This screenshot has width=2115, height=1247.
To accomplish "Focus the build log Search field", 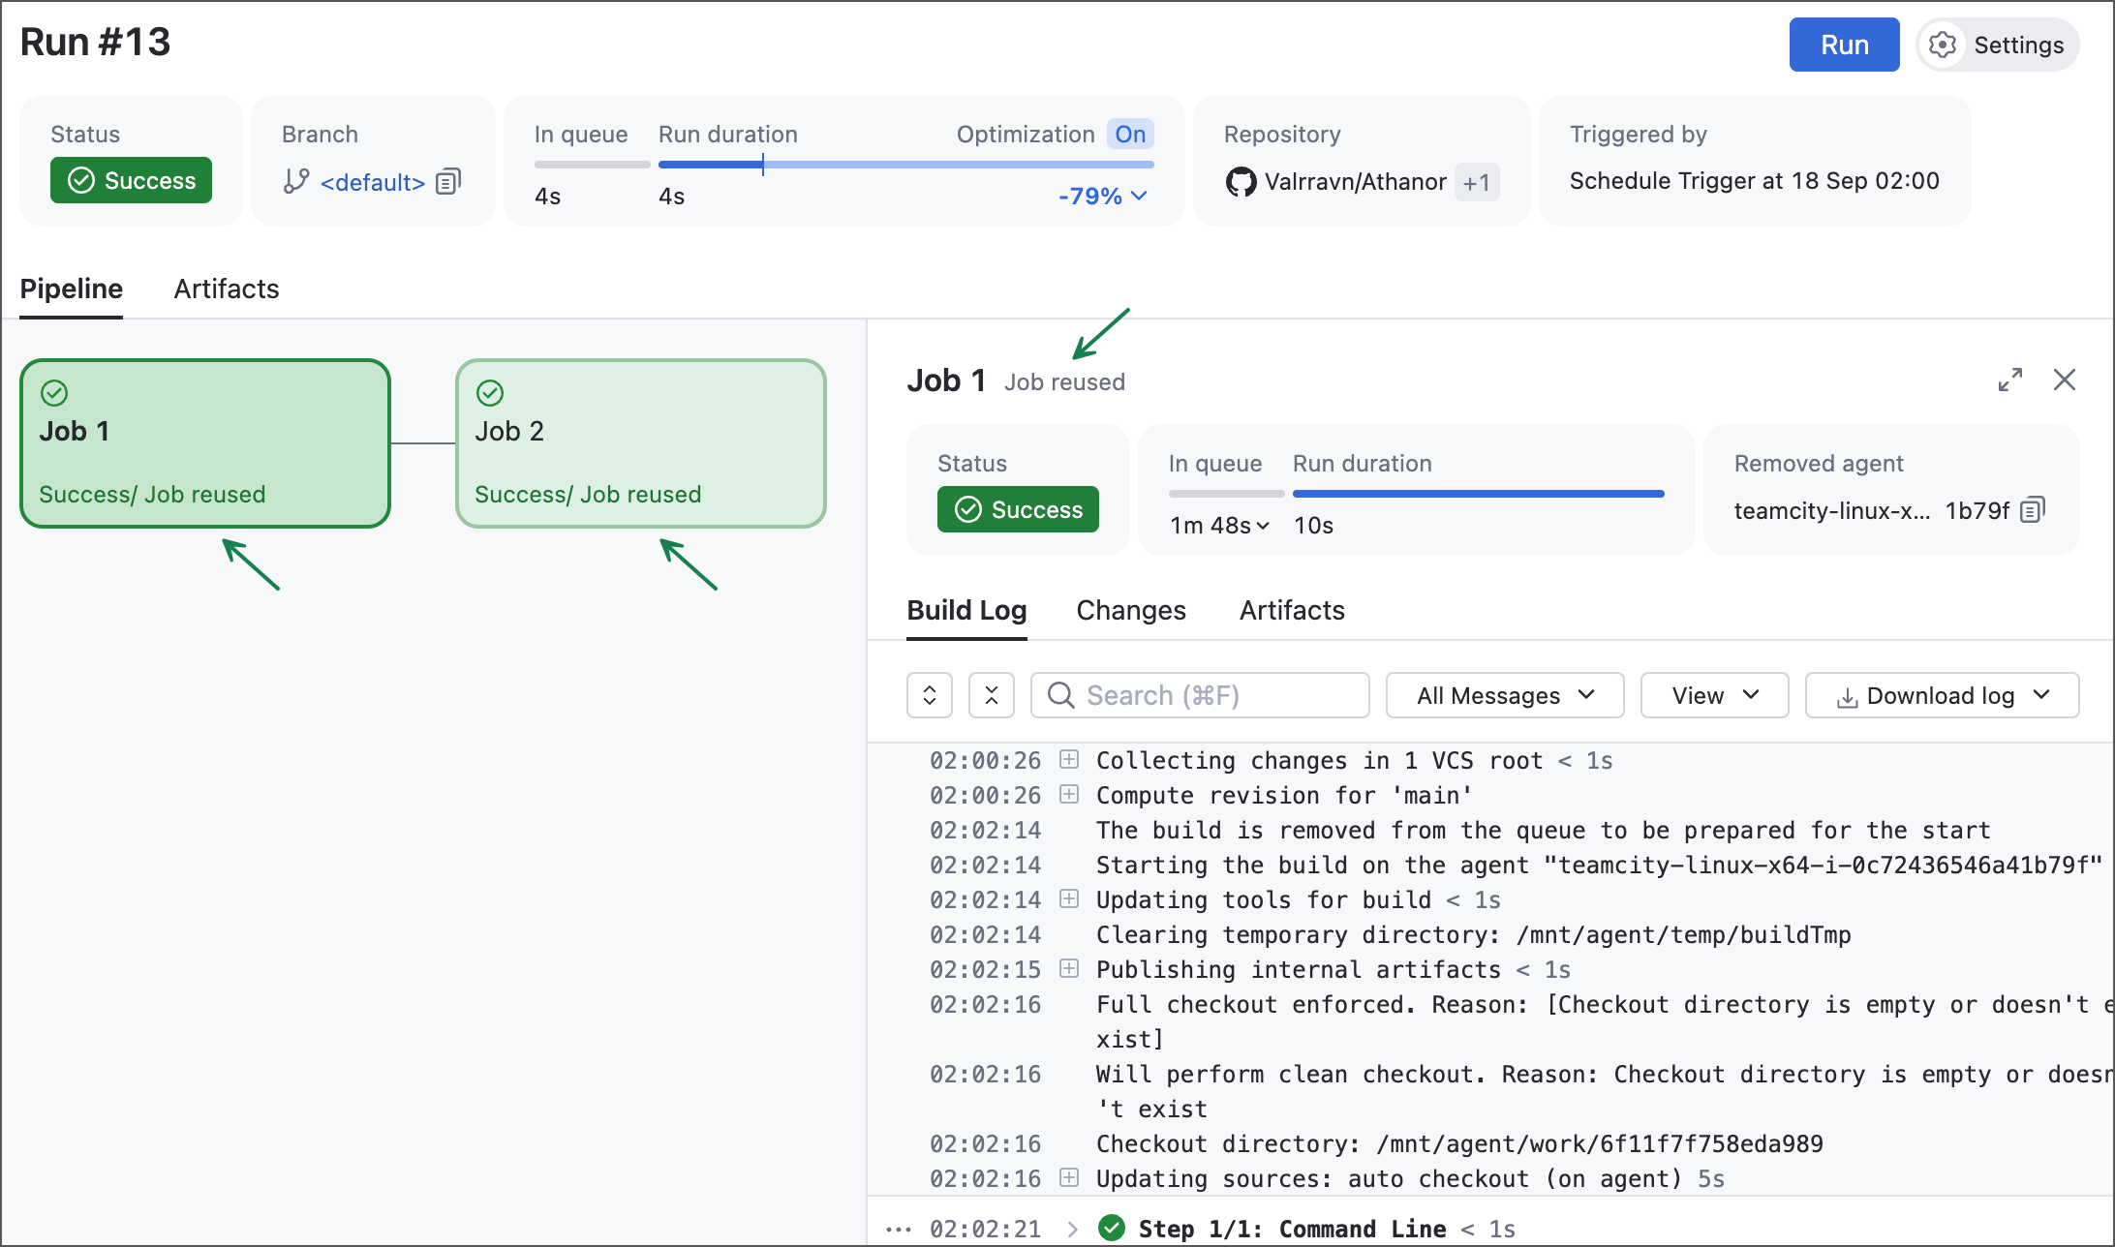I will [x=1201, y=695].
